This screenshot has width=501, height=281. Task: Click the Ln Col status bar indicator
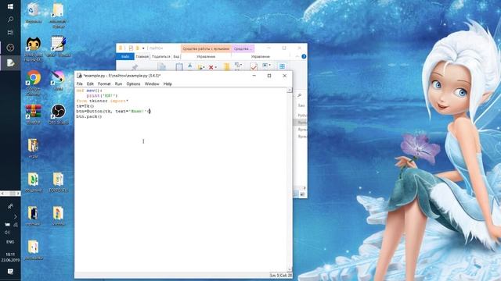[x=281, y=276]
